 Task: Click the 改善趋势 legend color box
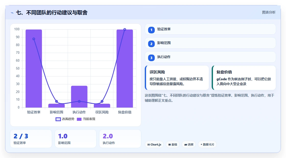pyautogui.click(x=58, y=119)
